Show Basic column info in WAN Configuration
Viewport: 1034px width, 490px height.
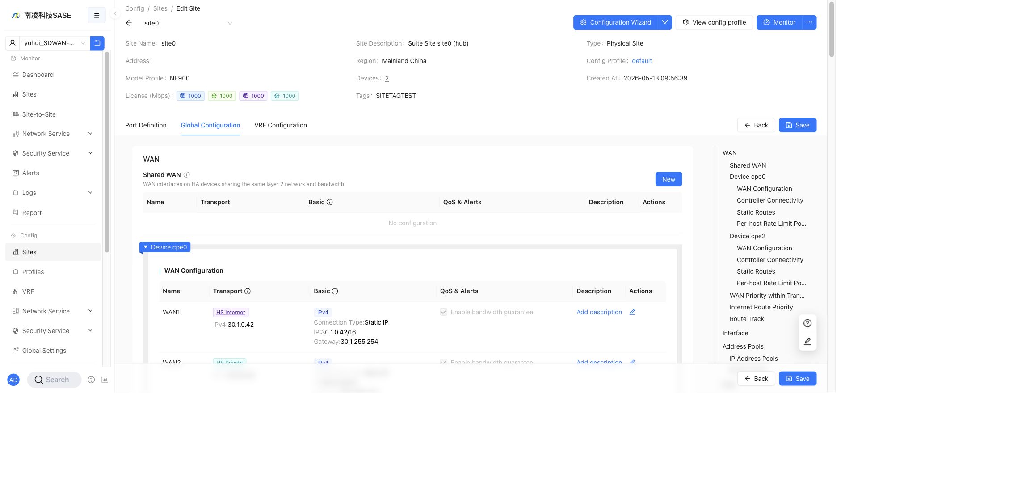[335, 291]
